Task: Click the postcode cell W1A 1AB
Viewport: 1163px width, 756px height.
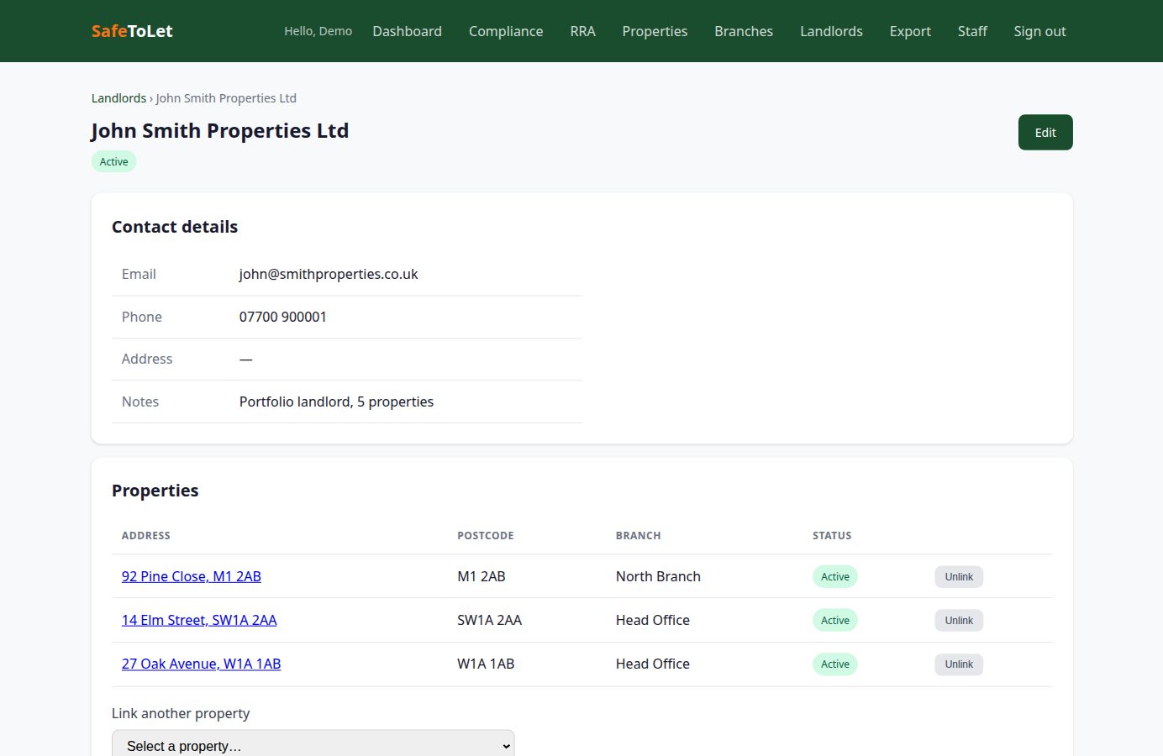Action: click(486, 664)
